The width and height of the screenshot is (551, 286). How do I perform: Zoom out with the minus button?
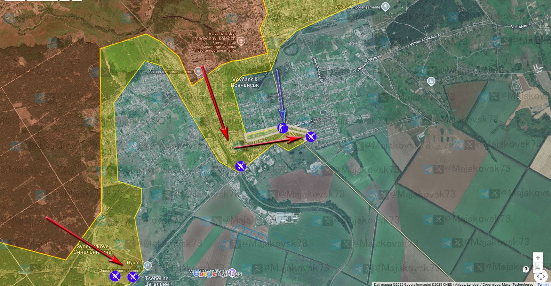tap(538, 268)
